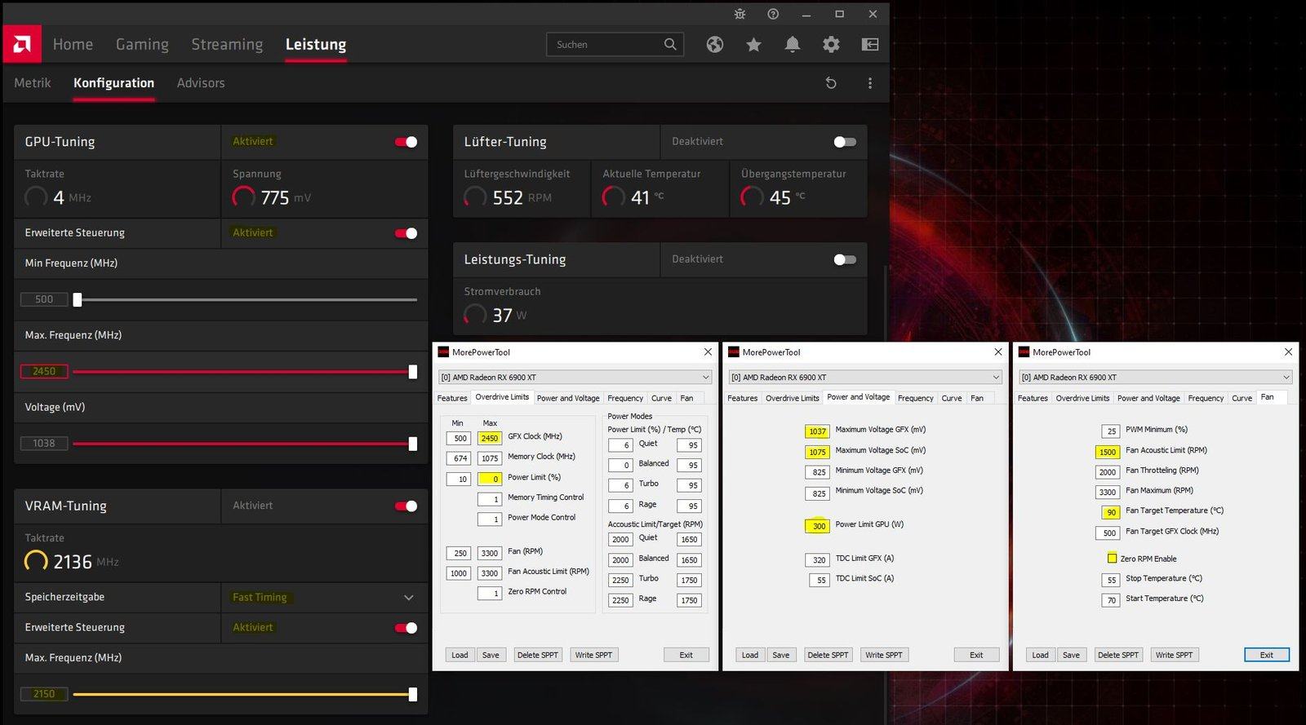
Task: Select Curve tab in second MorePowerTool window
Action: pos(952,398)
